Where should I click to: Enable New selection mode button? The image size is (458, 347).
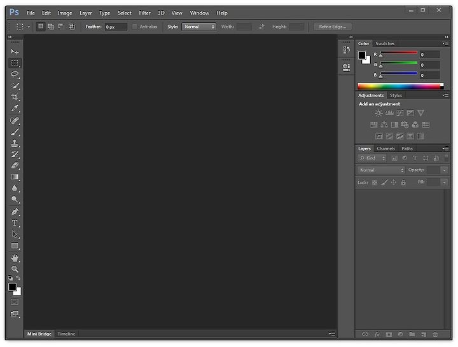[x=41, y=27]
